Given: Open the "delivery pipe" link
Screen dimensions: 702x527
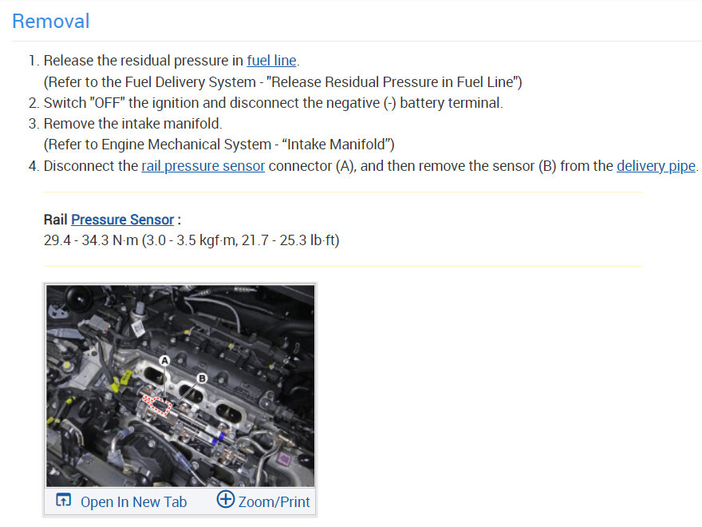Looking at the screenshot, I should (x=656, y=166).
